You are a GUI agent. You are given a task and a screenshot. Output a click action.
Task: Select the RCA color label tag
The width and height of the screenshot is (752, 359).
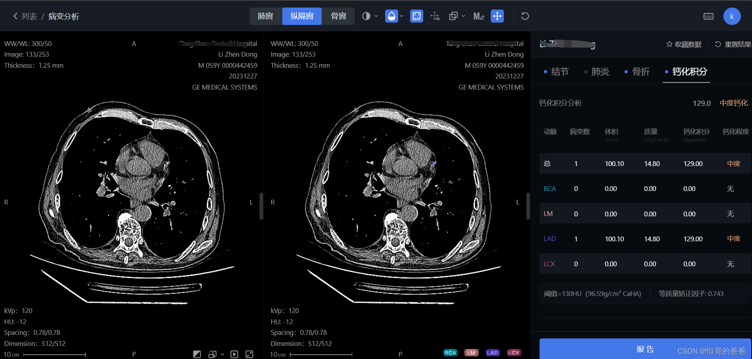click(x=450, y=353)
